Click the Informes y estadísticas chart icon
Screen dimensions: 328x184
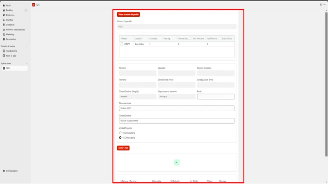click(x=4, y=29)
